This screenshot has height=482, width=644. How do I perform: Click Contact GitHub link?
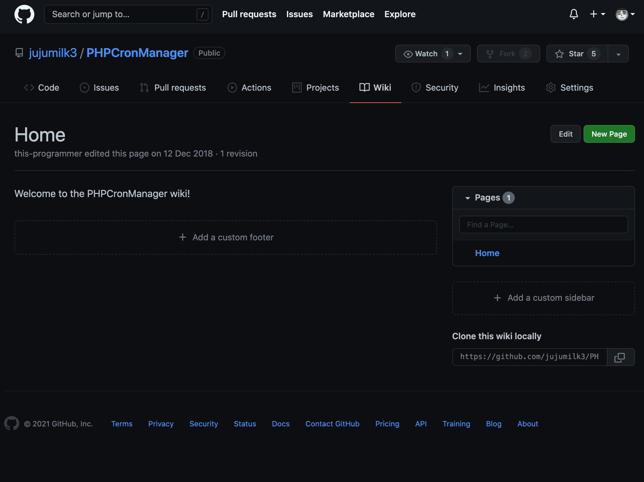tap(332, 424)
